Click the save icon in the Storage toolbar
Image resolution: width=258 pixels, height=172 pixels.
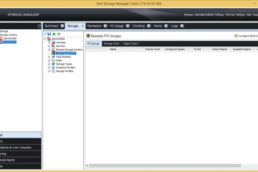tap(49, 34)
